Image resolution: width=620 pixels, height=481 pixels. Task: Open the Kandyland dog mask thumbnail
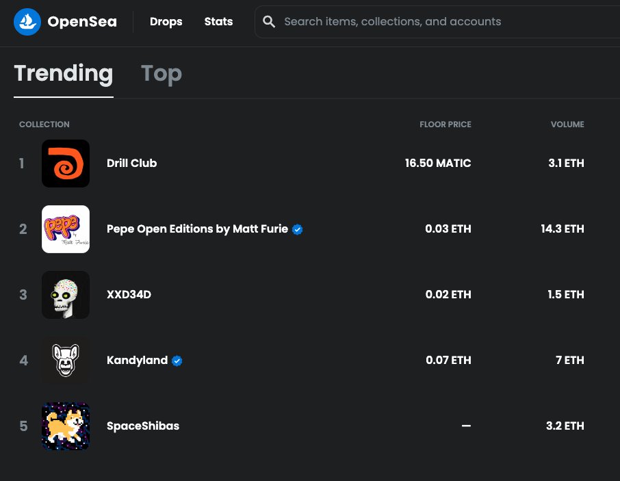click(66, 361)
